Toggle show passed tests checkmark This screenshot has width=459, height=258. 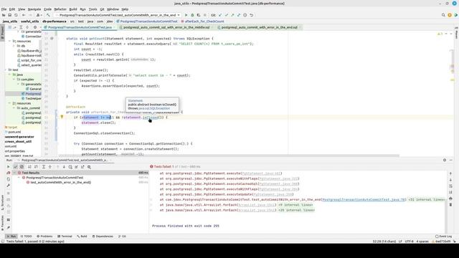tap(16, 167)
